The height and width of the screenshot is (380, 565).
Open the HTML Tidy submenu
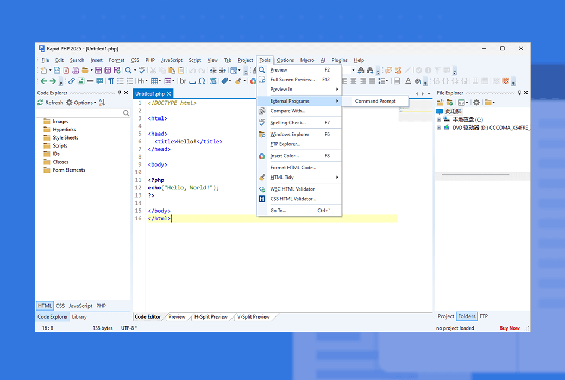point(299,177)
